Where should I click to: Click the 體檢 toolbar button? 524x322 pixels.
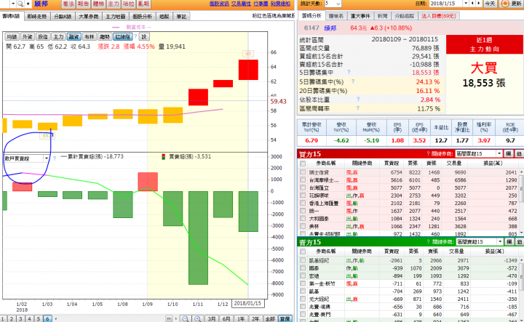point(98,4)
